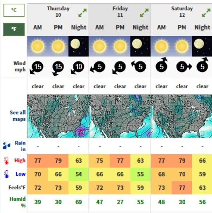The height and width of the screenshot is (213, 212).
Task: Switch units to °C
Action: 14,10
